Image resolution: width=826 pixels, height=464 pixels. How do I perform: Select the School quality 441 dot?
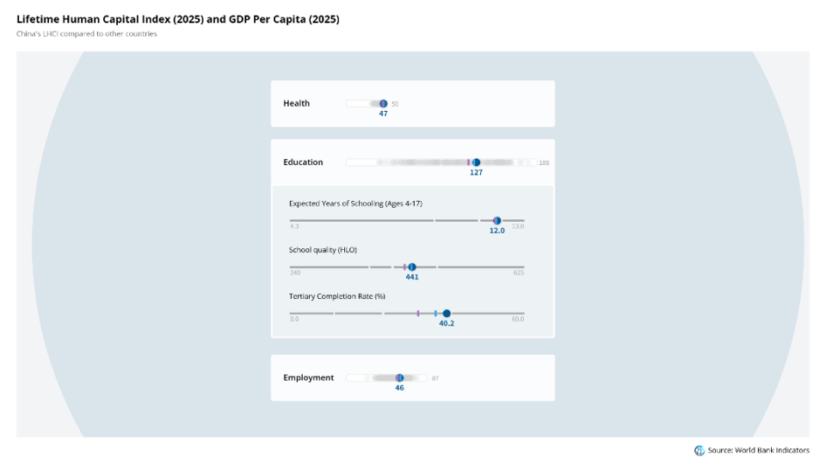click(x=412, y=267)
